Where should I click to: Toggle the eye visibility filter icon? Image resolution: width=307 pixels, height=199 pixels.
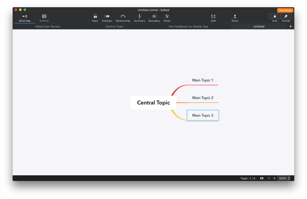[262, 178]
